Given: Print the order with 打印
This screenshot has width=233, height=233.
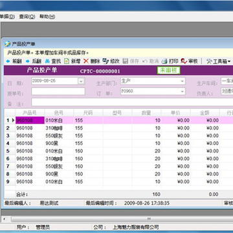Looking at the screenshot, I should tap(170, 61).
